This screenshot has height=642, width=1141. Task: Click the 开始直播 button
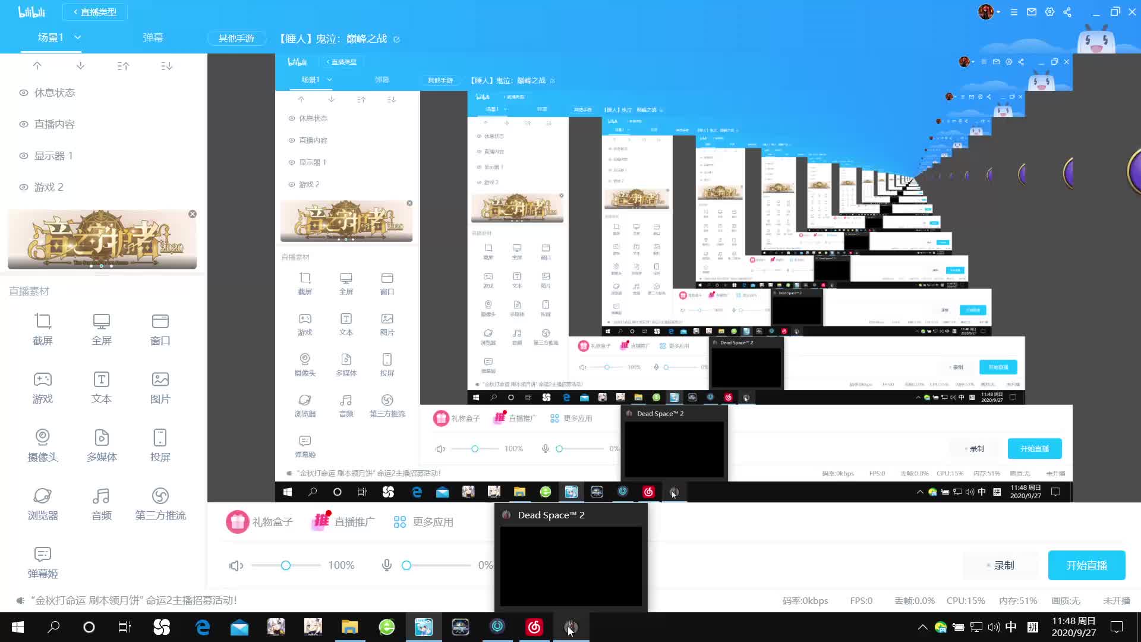pyautogui.click(x=1087, y=565)
